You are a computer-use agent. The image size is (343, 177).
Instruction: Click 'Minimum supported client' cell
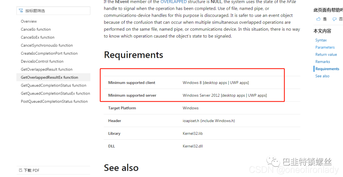[132, 83]
